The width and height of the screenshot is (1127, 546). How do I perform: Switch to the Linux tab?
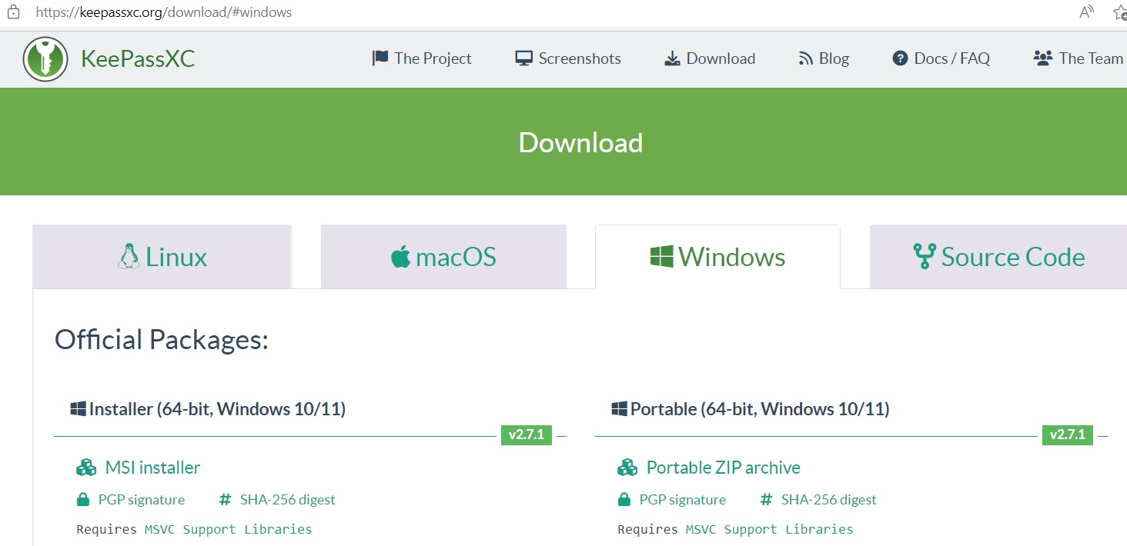coord(162,257)
